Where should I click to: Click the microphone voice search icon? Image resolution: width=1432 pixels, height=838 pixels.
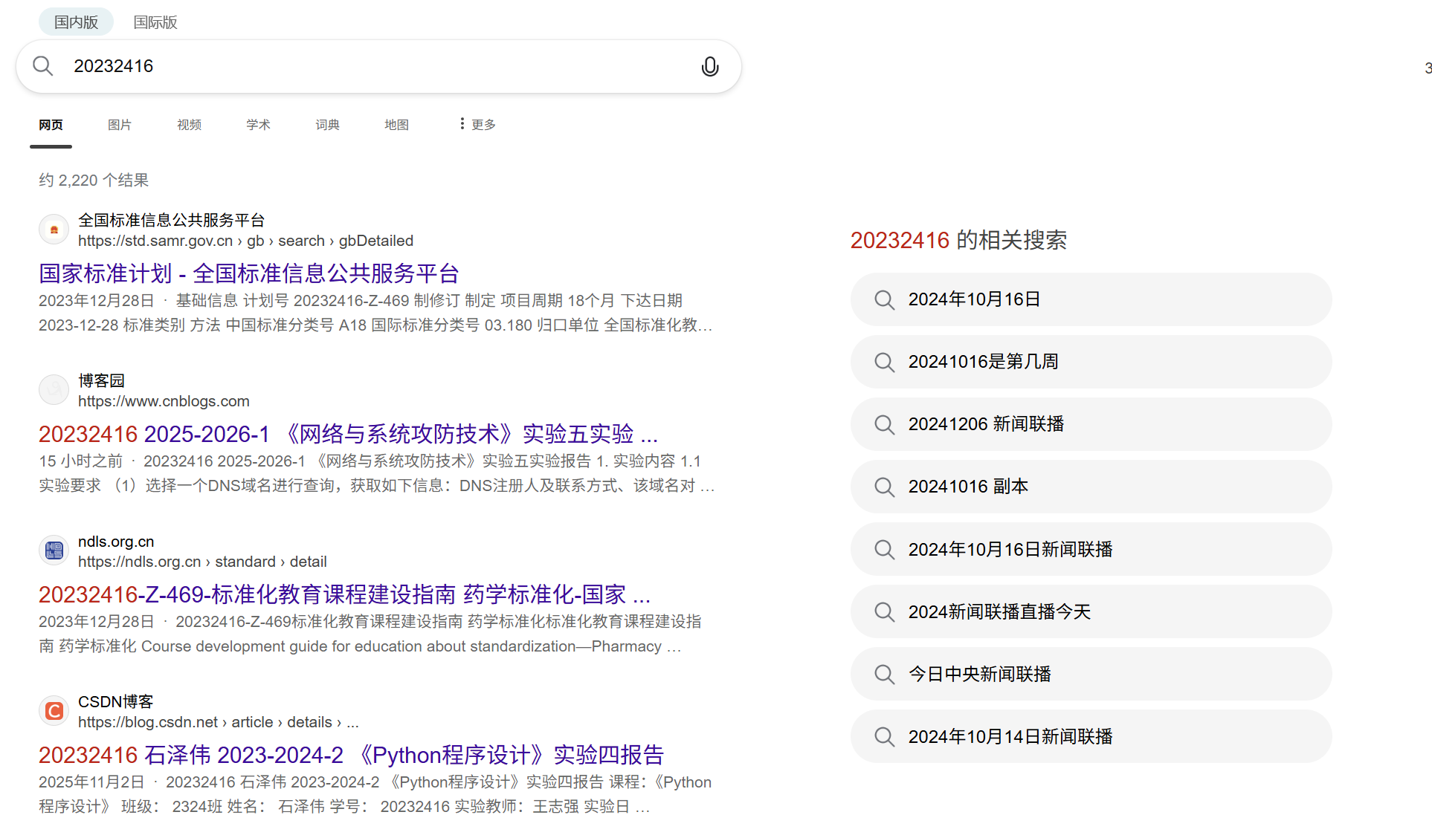710,67
